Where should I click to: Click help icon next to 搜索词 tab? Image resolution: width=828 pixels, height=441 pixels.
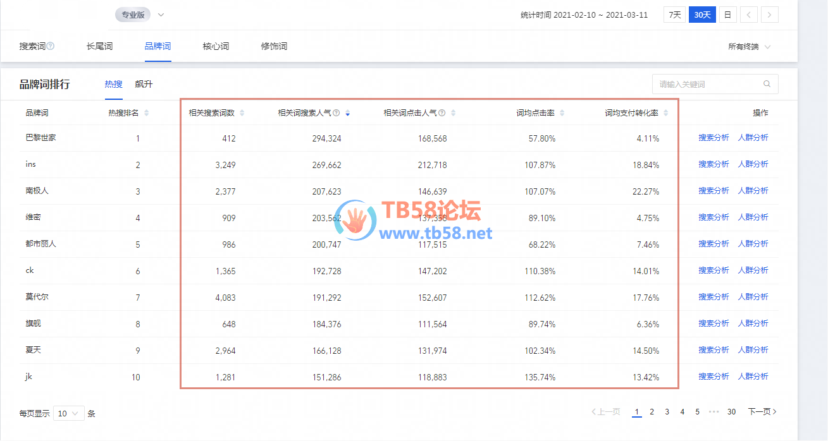pyautogui.click(x=51, y=46)
